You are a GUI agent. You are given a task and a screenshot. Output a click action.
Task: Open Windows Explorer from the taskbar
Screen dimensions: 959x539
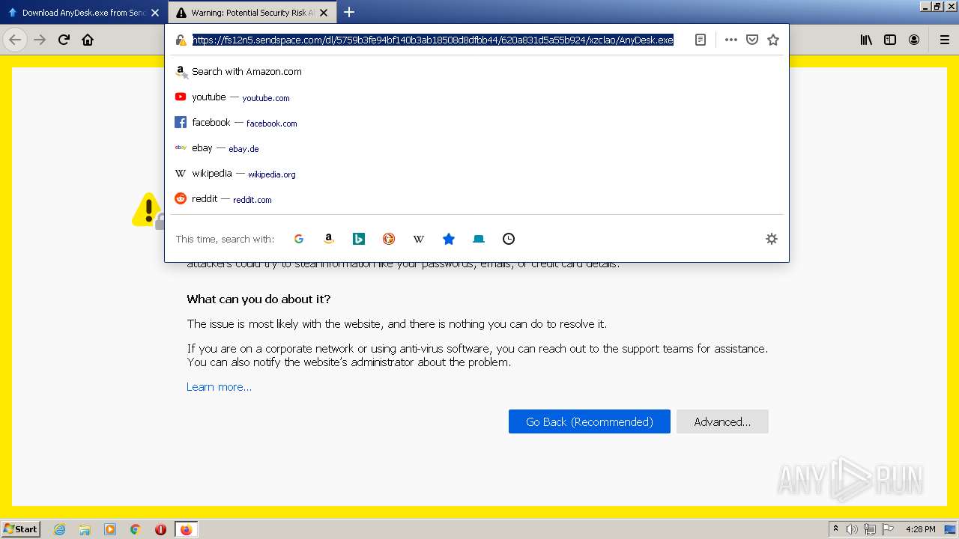85,529
